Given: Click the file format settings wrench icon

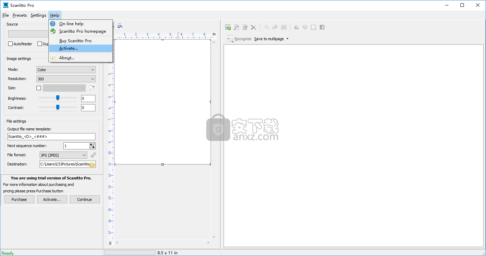Looking at the screenshot, I should [93, 155].
